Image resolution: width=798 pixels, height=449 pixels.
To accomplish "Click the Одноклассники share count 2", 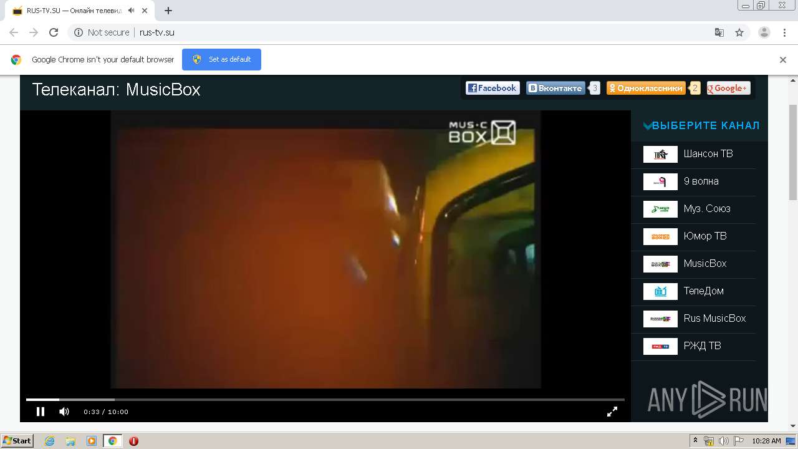I will click(695, 88).
